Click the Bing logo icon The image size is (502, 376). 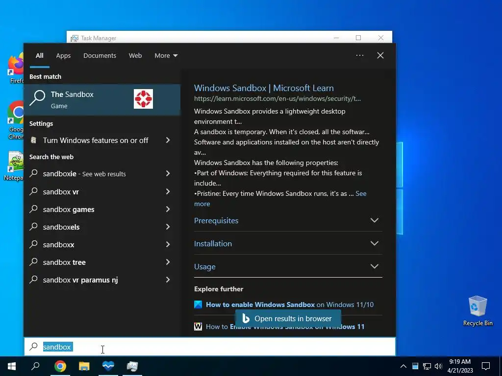tap(246, 318)
